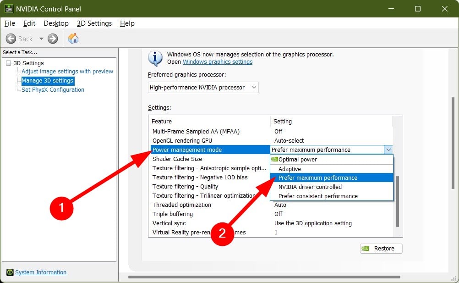
Task: Open the Desktop menu
Action: (56, 23)
